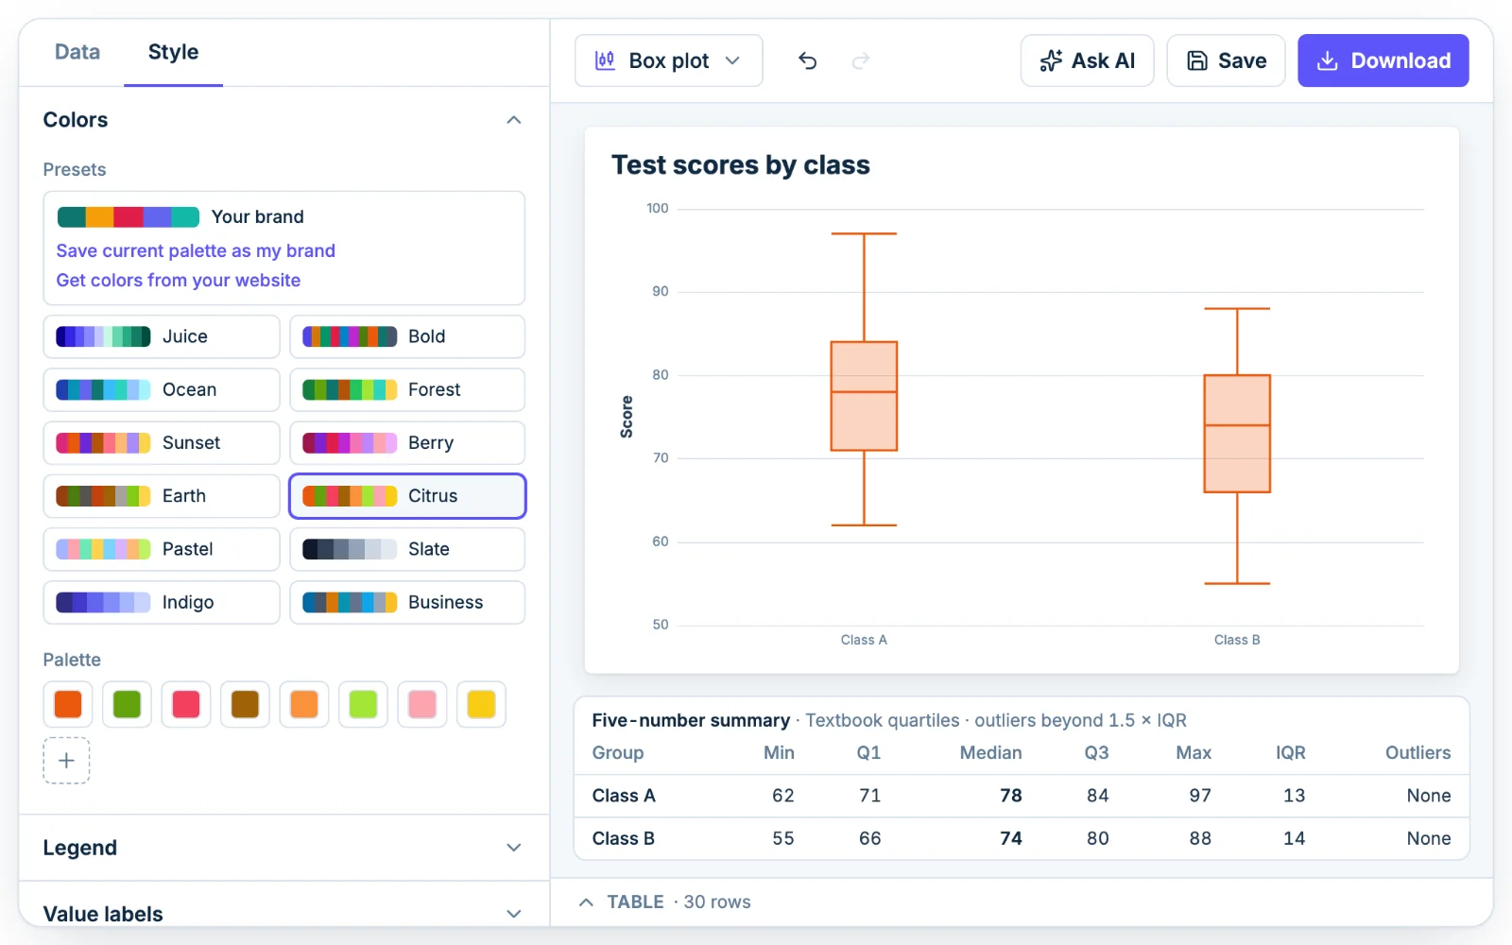1512x945 pixels.
Task: Click Save current palette as my brand
Action: [196, 250]
